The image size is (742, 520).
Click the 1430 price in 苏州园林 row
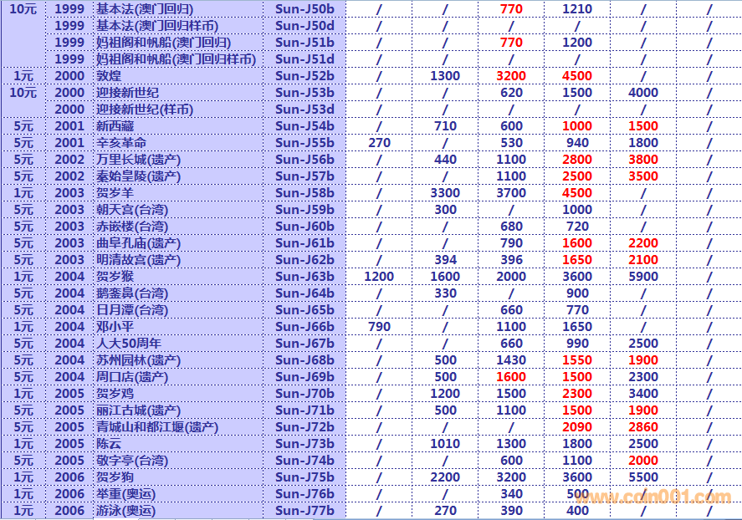pos(511,360)
